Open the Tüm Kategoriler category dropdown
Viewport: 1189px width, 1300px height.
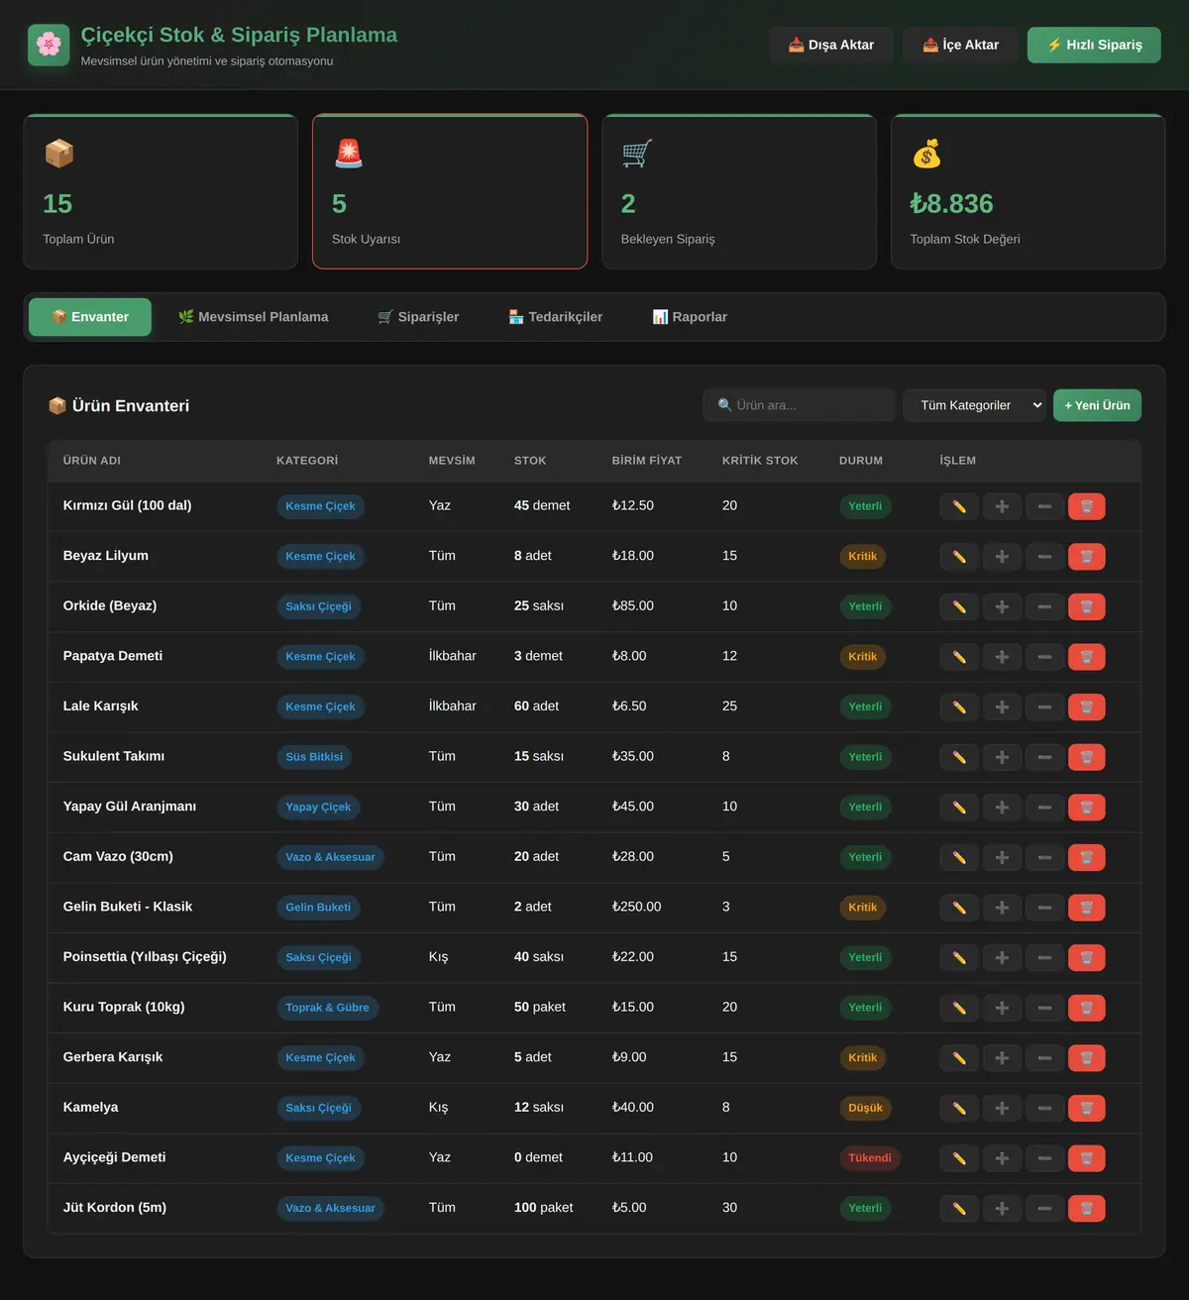click(974, 405)
